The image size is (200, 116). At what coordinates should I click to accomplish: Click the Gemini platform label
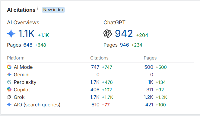[21, 75]
